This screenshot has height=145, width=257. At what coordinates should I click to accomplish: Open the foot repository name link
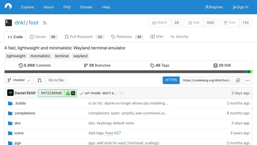[x=34, y=23]
